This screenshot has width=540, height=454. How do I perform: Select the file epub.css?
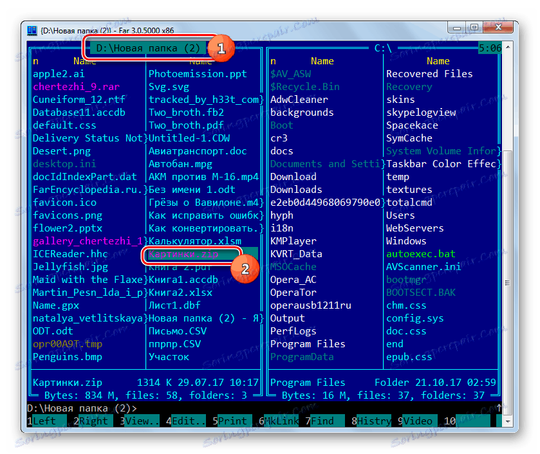[x=409, y=357]
